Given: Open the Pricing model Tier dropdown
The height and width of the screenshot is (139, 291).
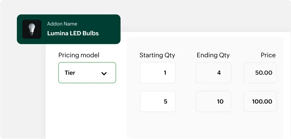Looking at the screenshot, I should 87,73.
